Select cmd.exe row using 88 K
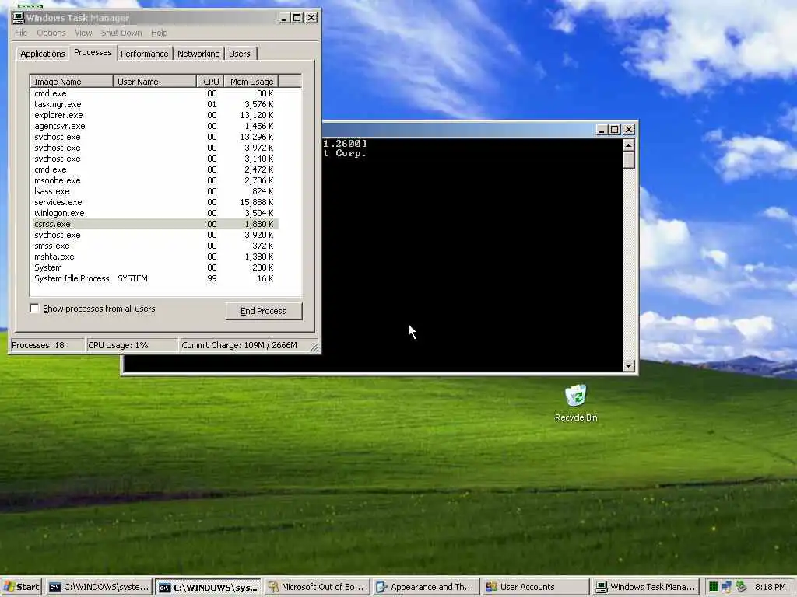The width and height of the screenshot is (797, 597). point(154,93)
